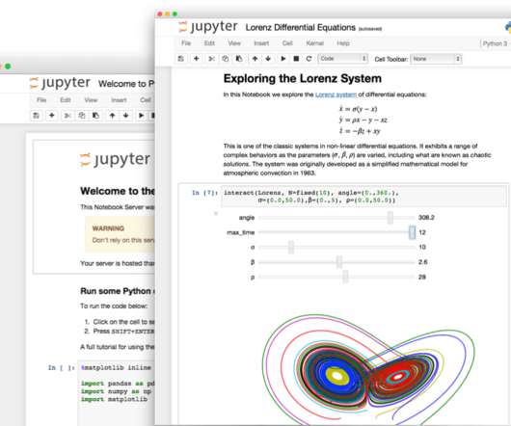Click the σ slider handle

pyautogui.click(x=291, y=247)
